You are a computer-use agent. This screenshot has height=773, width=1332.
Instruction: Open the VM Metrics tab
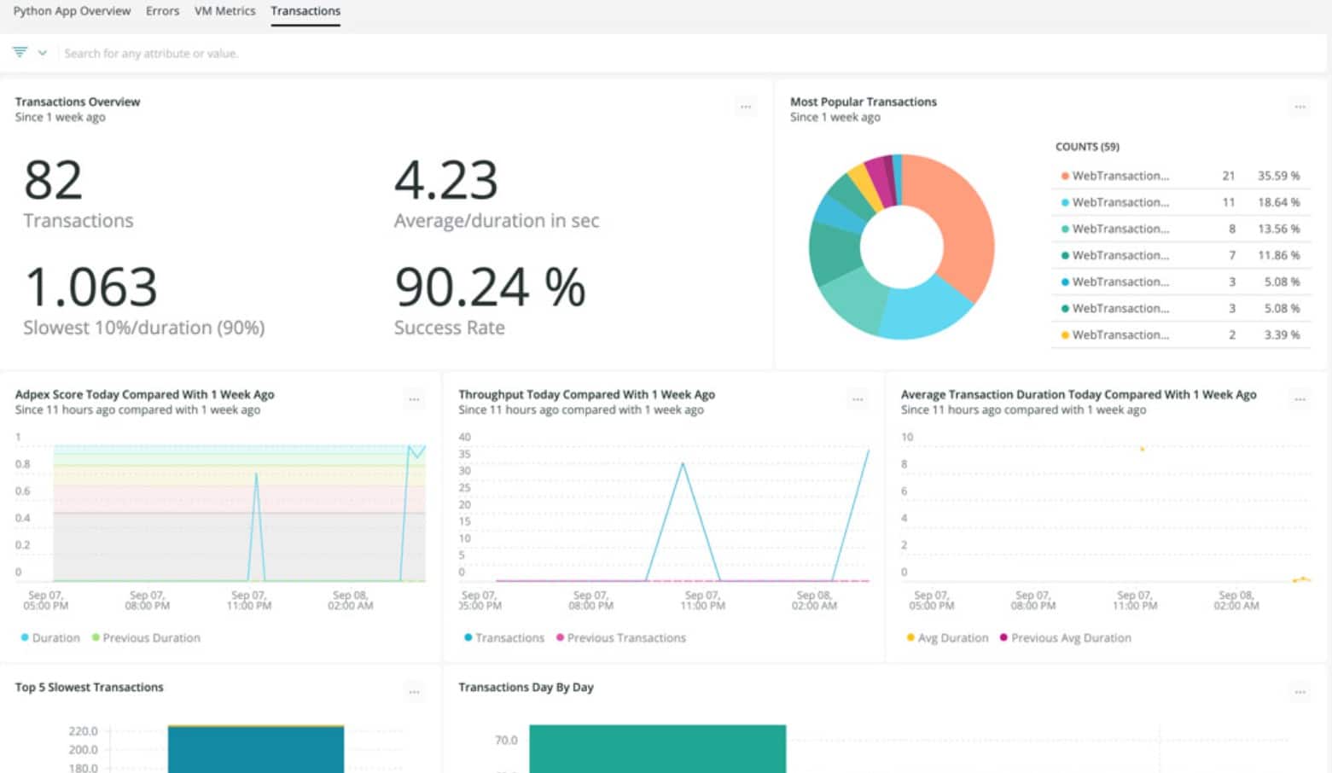click(x=224, y=11)
